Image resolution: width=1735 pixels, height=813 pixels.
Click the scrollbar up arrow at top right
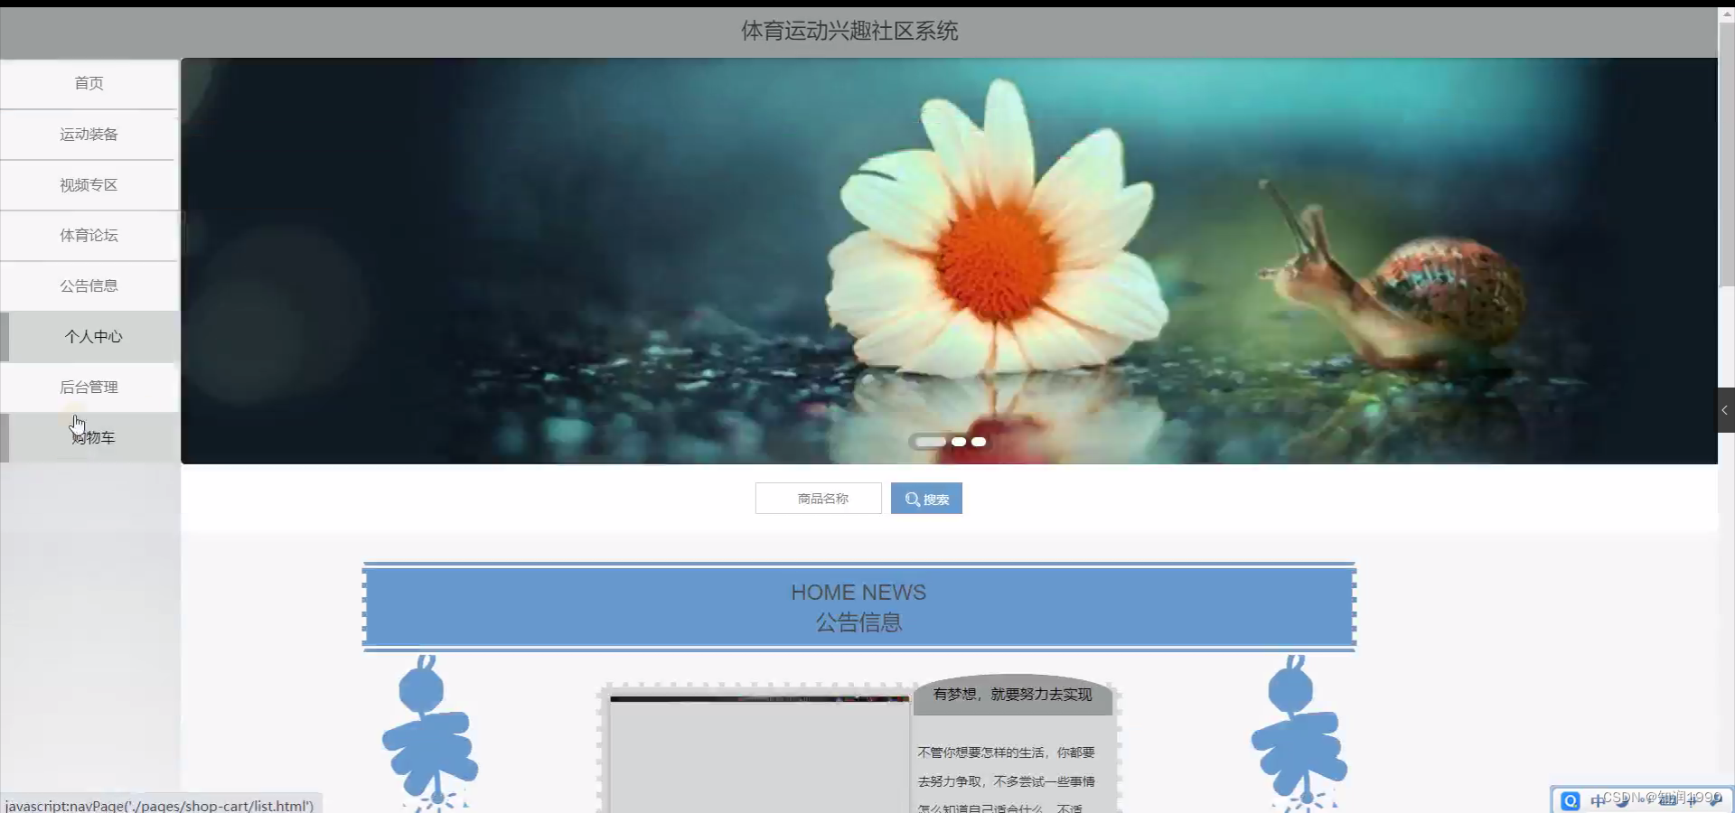pyautogui.click(x=1727, y=13)
